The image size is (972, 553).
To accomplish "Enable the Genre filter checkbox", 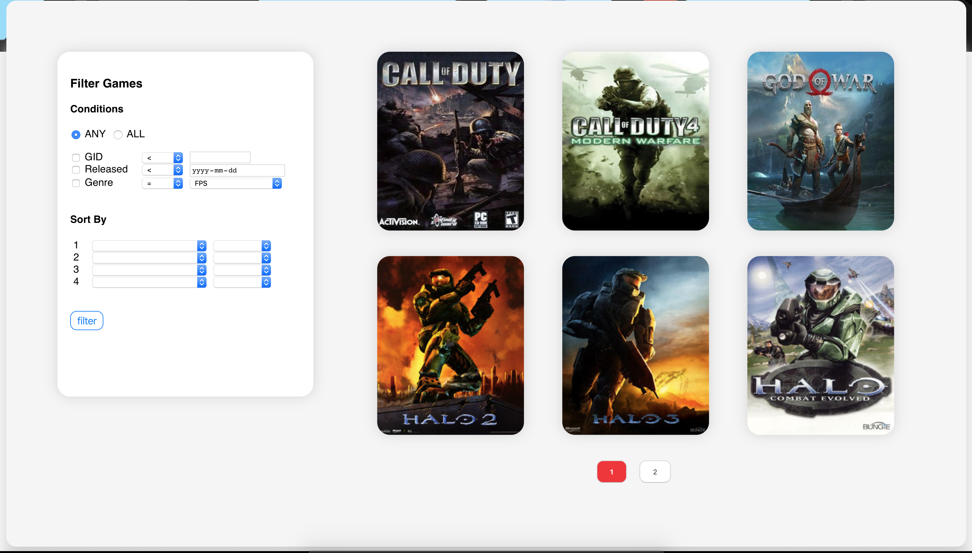I will click(x=76, y=183).
